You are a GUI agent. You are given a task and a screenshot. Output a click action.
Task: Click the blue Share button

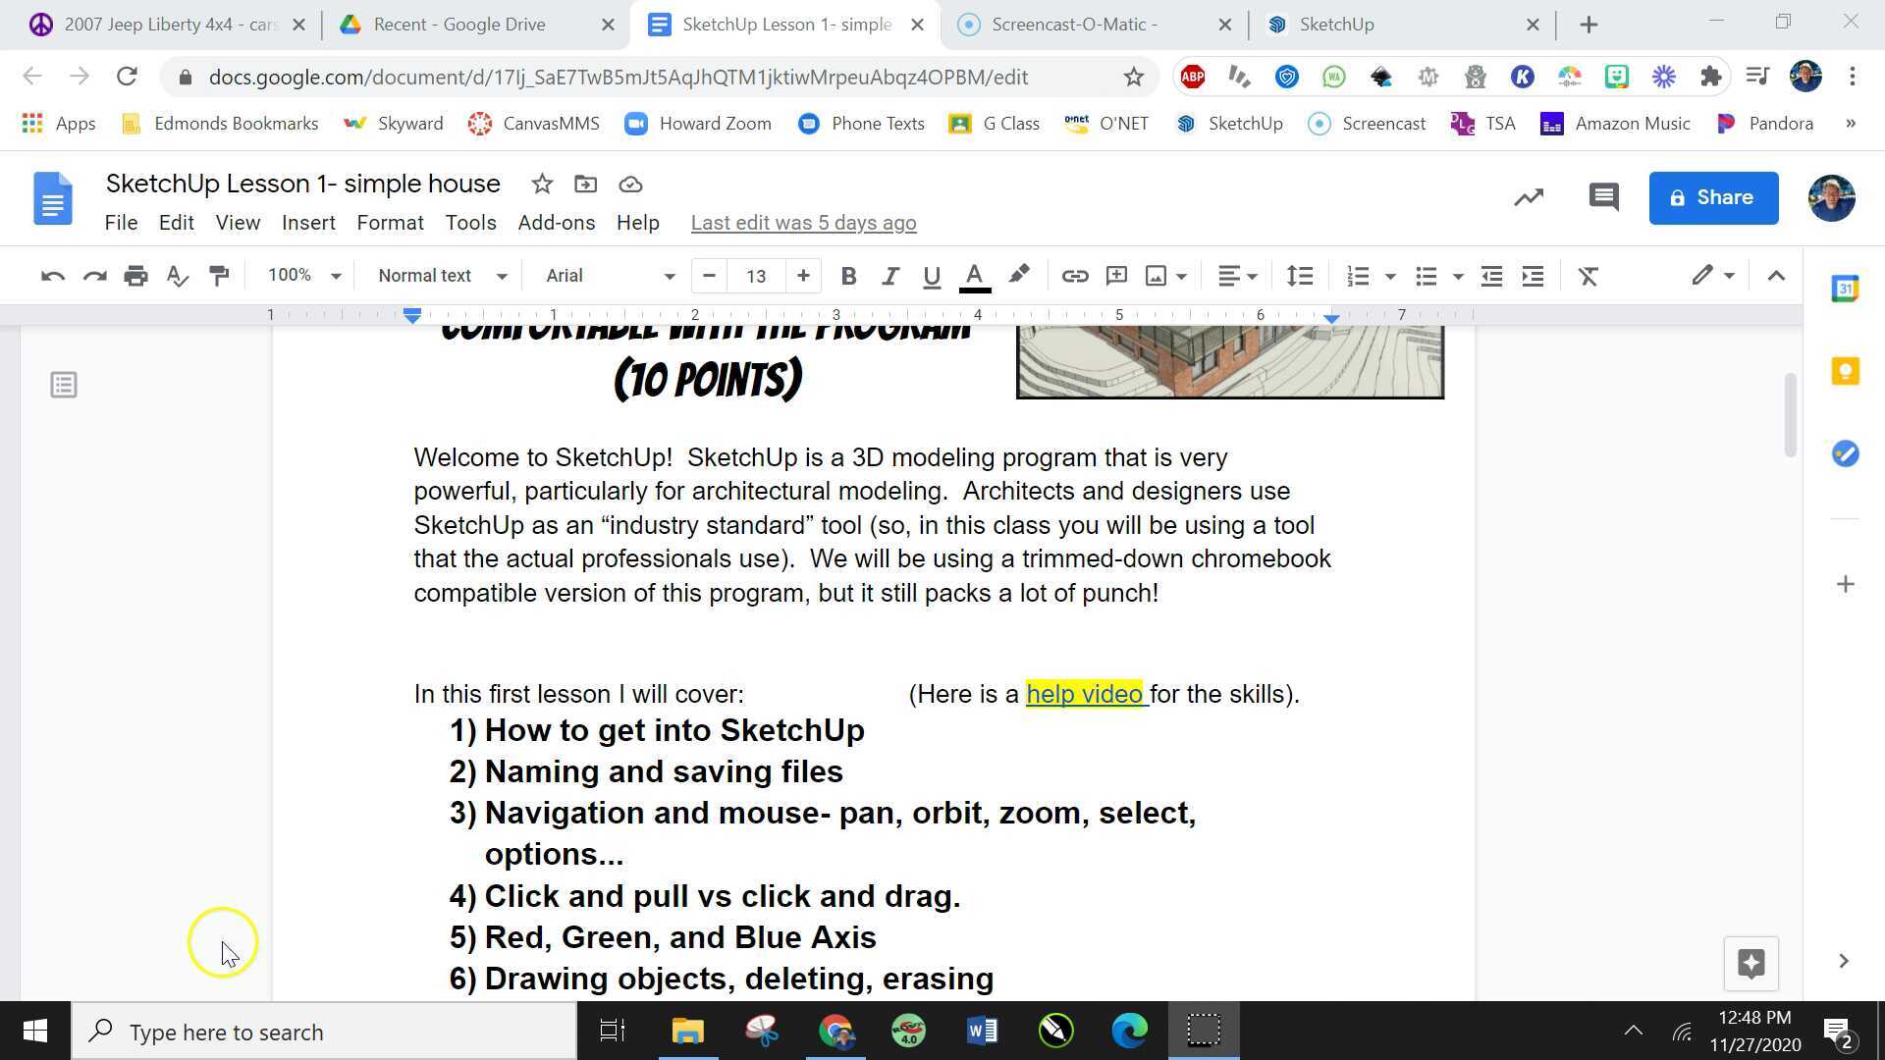click(x=1713, y=197)
